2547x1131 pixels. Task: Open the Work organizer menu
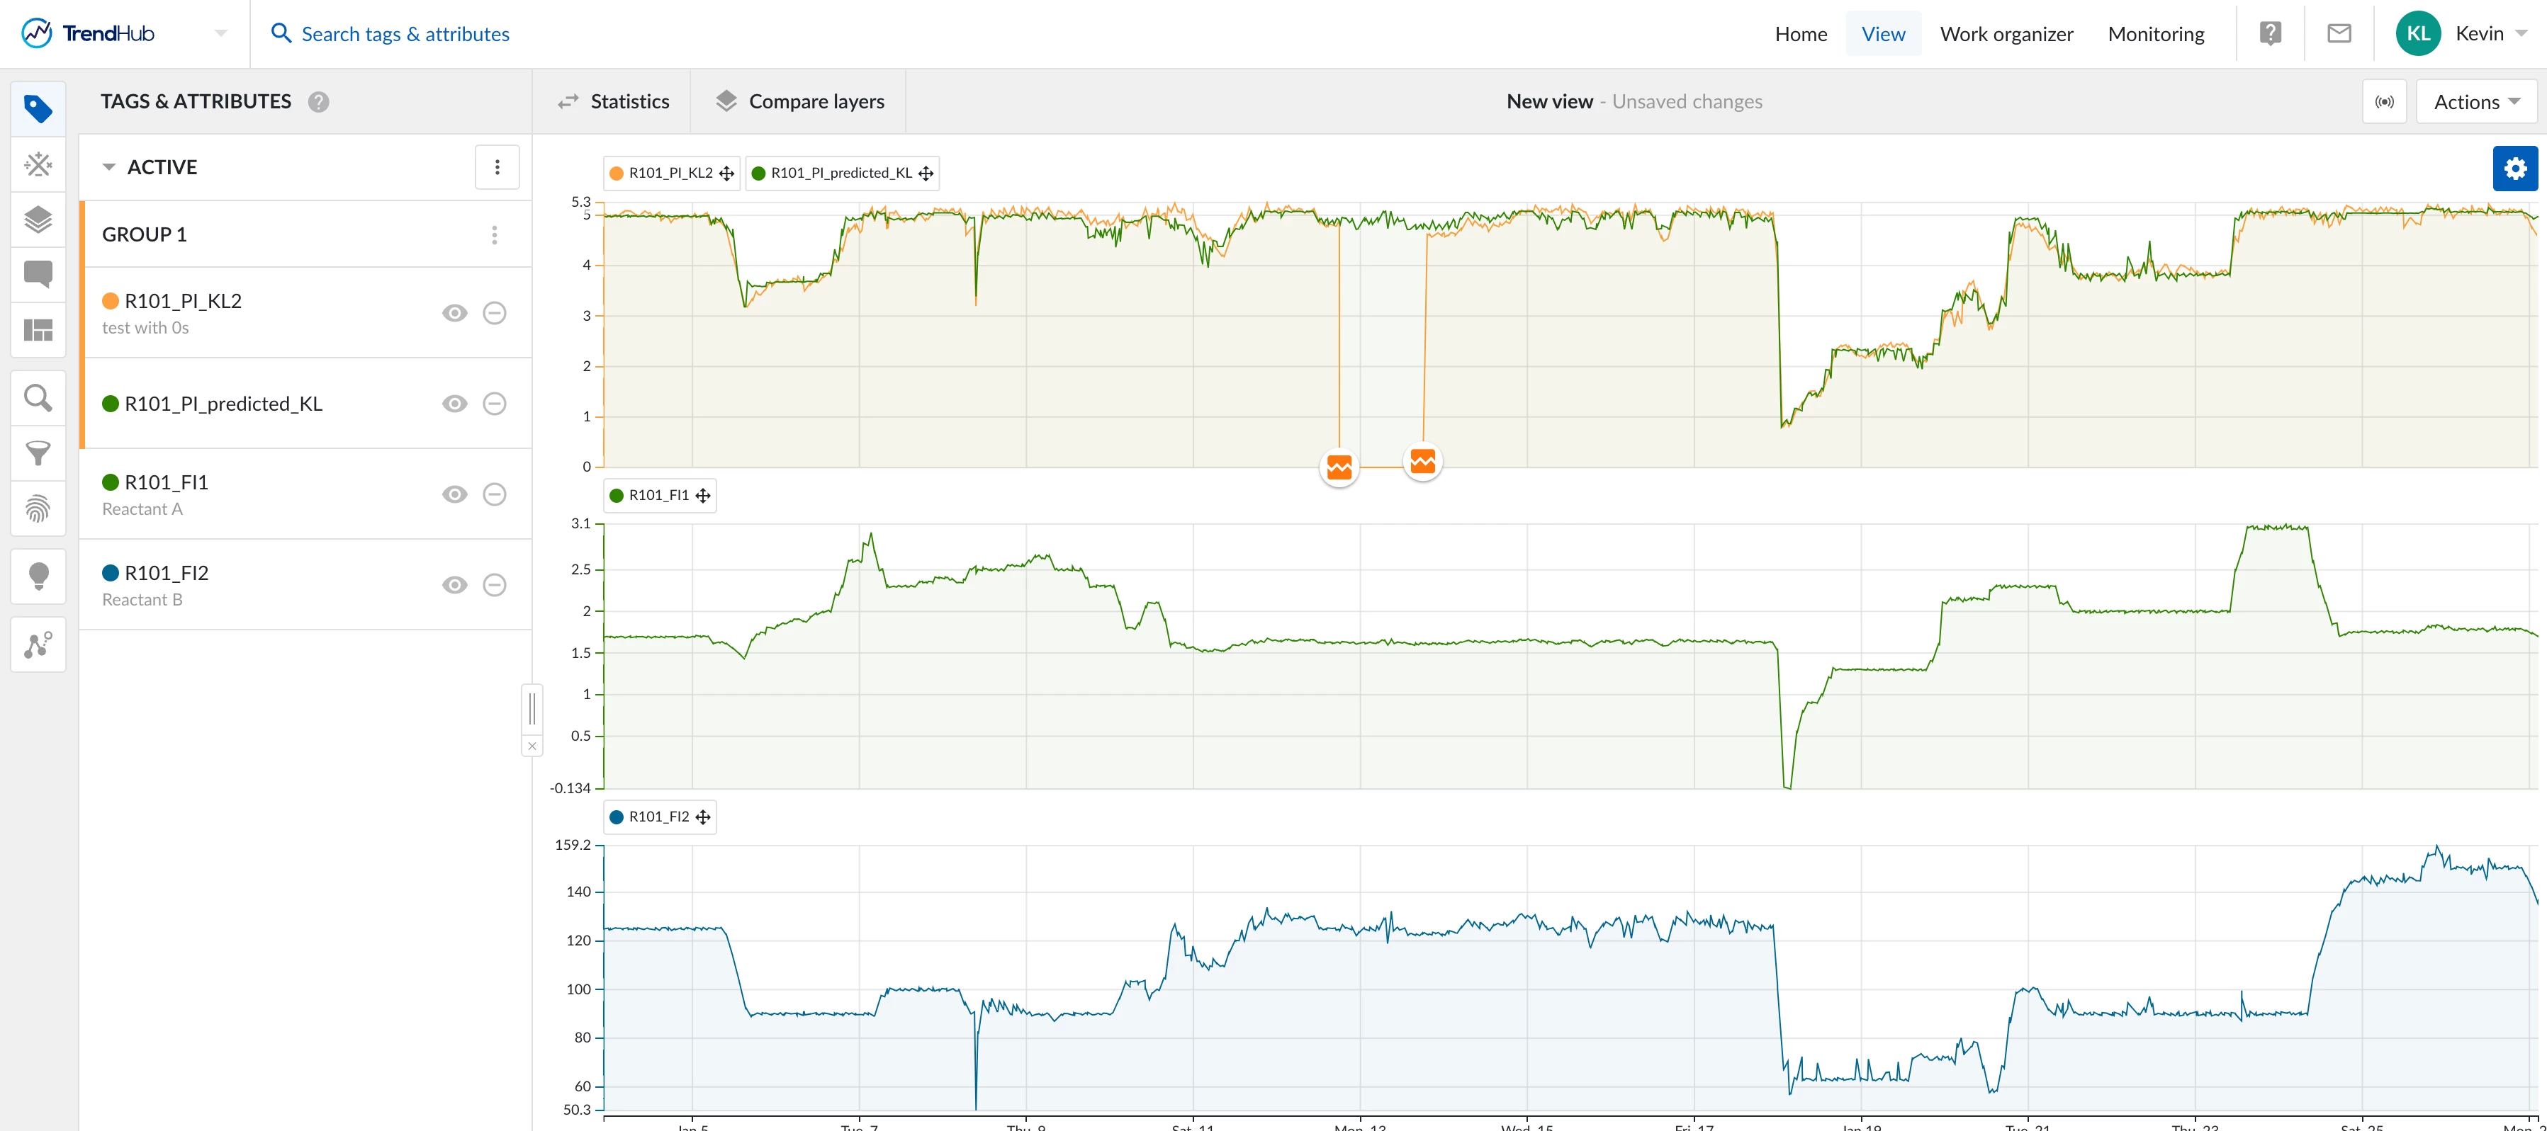(2005, 33)
